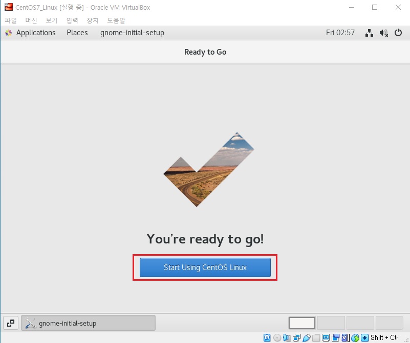410x343 pixels.
Task: Select gnome-initial-setup taskbar entry
Action: (x=89, y=323)
